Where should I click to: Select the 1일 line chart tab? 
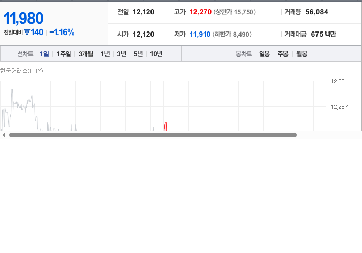click(44, 54)
